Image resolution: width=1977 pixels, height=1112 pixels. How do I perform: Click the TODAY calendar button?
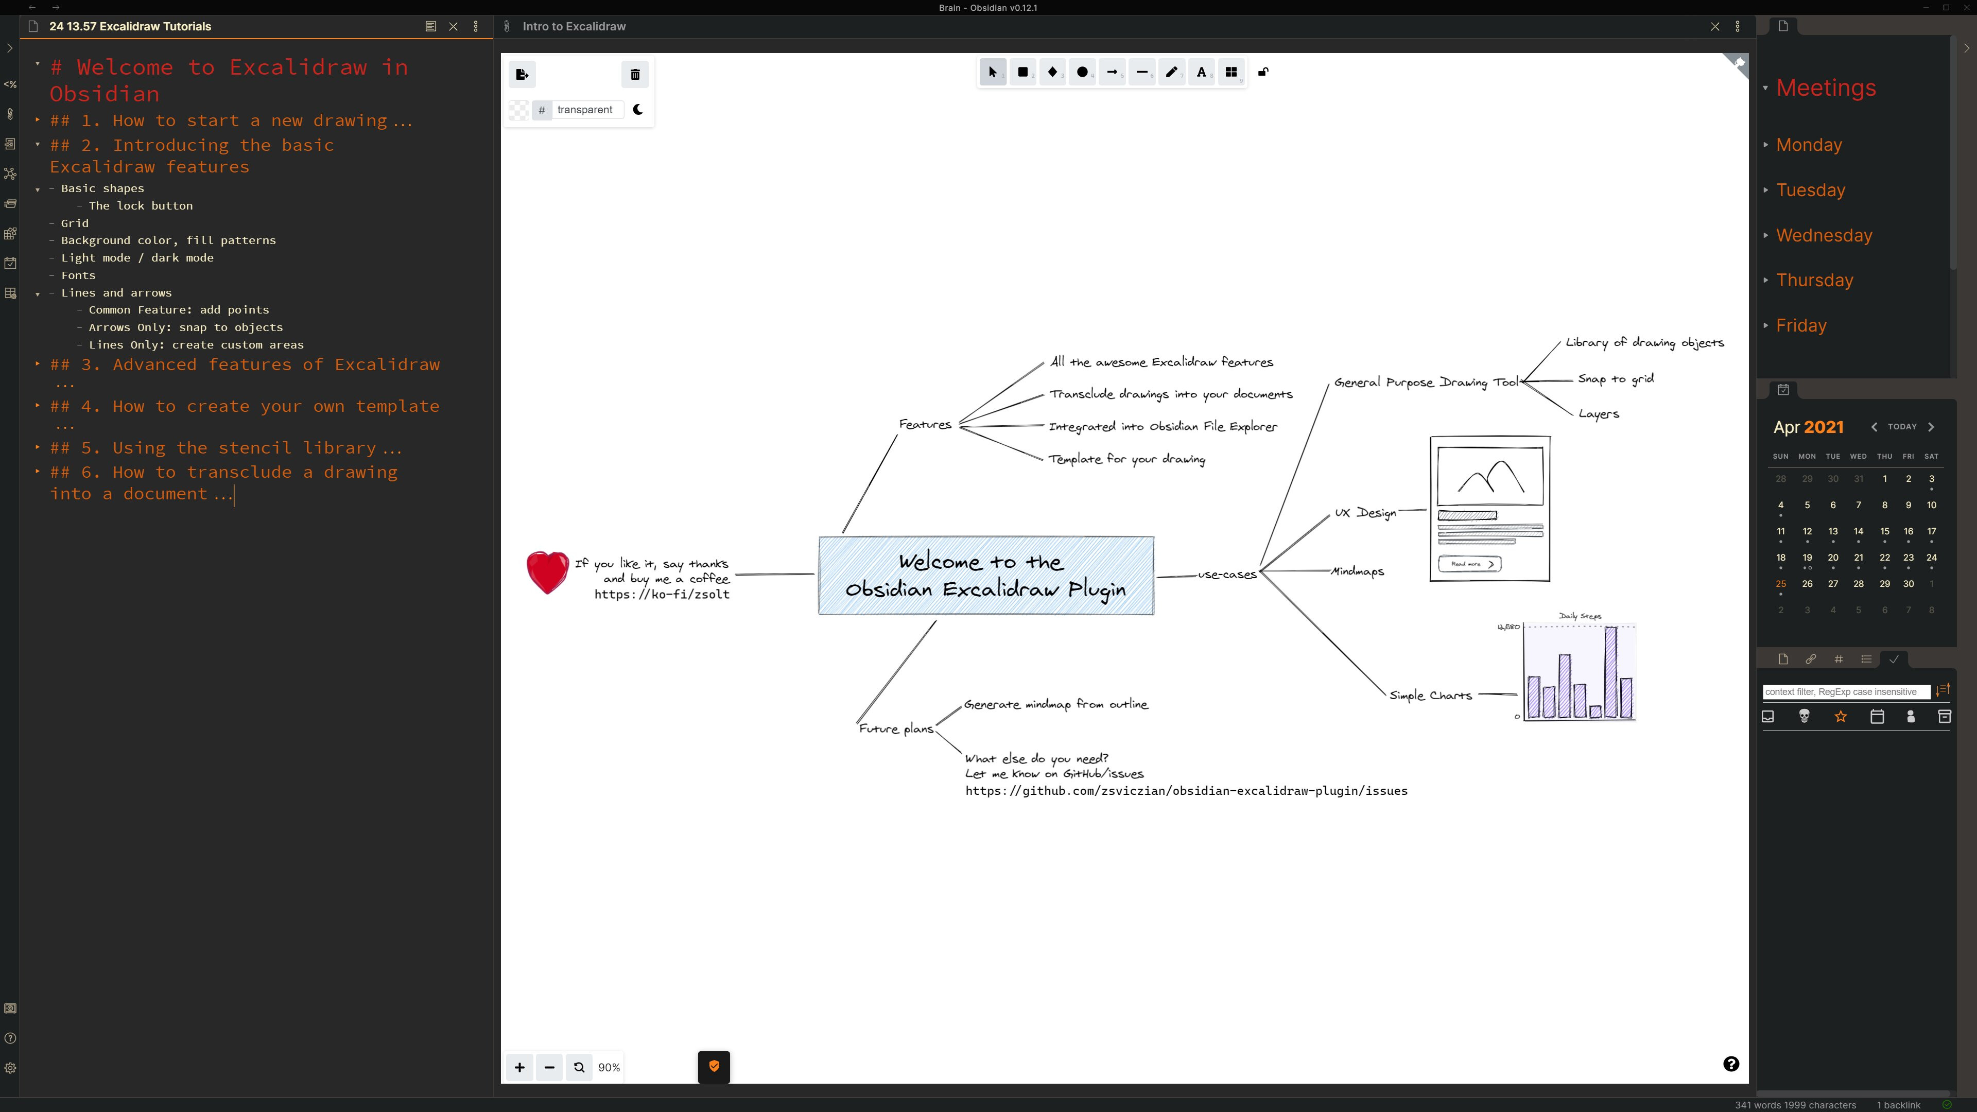point(1902,427)
